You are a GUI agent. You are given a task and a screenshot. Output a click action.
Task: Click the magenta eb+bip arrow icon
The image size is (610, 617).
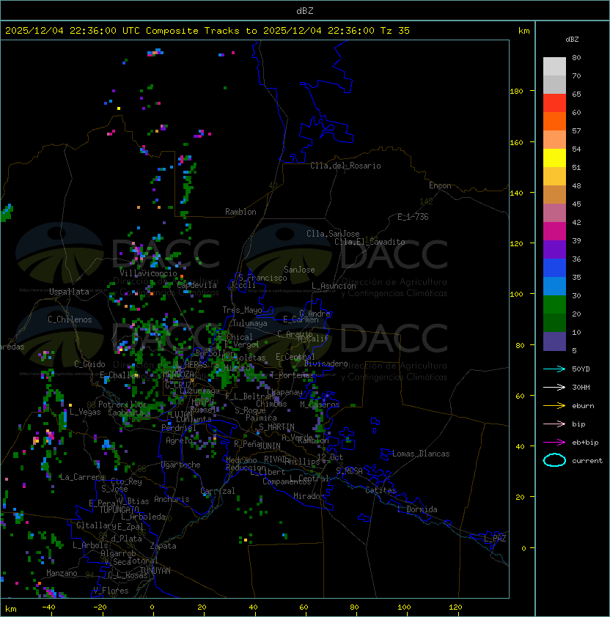(554, 443)
